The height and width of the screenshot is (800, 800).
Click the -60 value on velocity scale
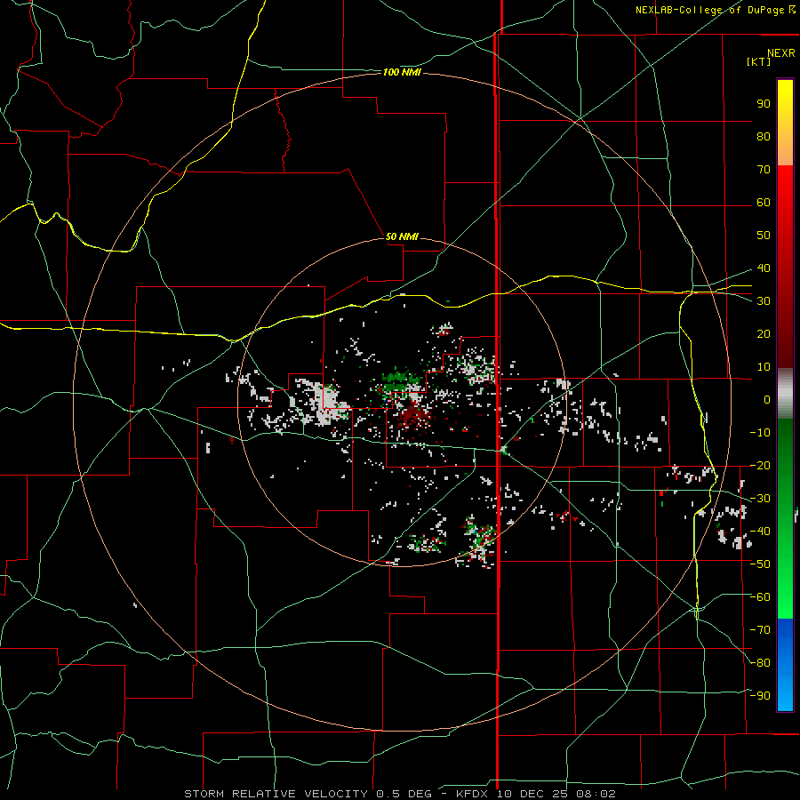click(x=760, y=597)
